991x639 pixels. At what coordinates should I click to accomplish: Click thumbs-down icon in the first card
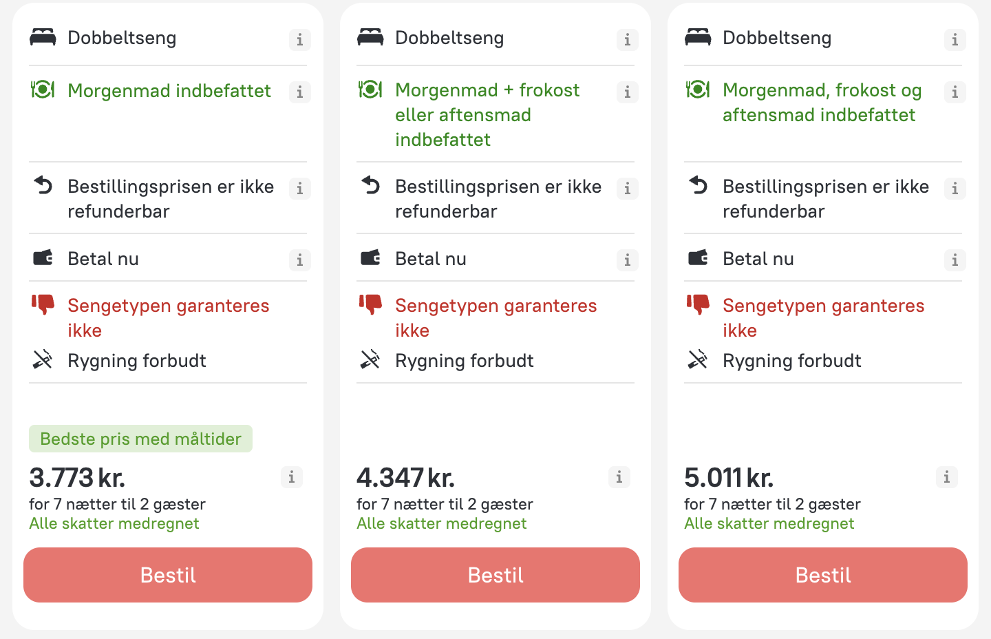[x=43, y=304]
